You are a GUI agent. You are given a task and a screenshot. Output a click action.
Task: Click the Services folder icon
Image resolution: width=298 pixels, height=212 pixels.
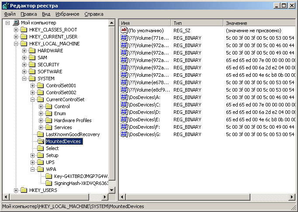49,127
